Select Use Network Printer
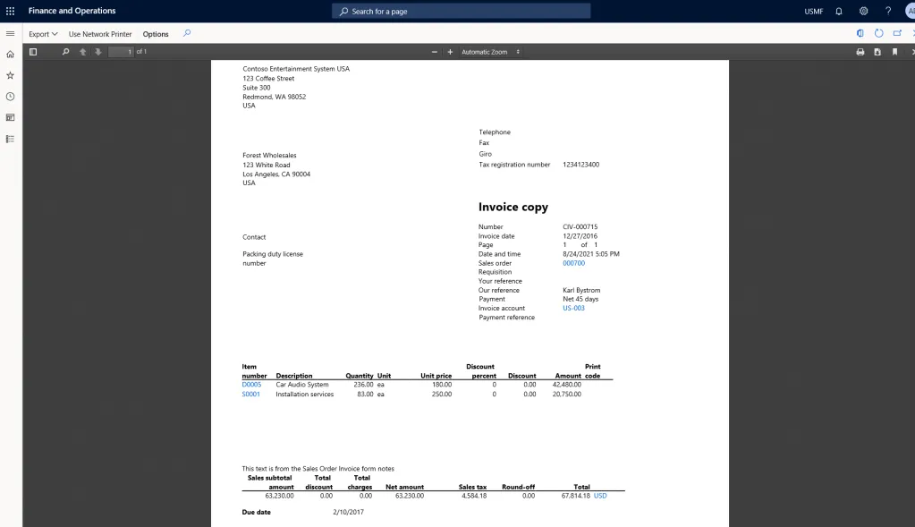The width and height of the screenshot is (915, 527). 101,33
